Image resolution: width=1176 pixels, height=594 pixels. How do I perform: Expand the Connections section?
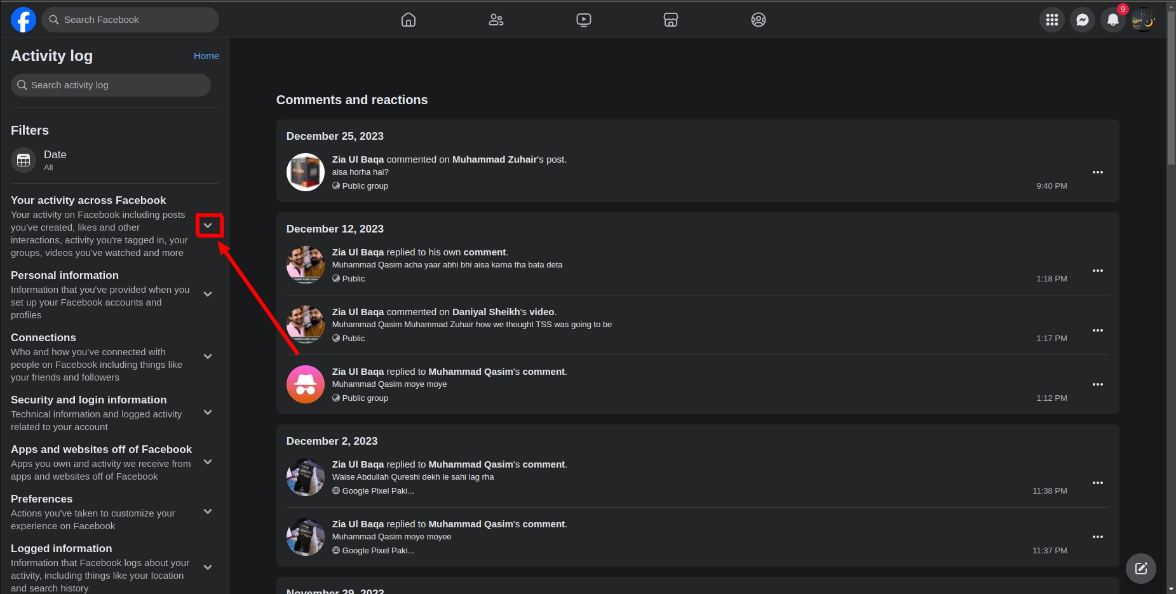coord(208,356)
